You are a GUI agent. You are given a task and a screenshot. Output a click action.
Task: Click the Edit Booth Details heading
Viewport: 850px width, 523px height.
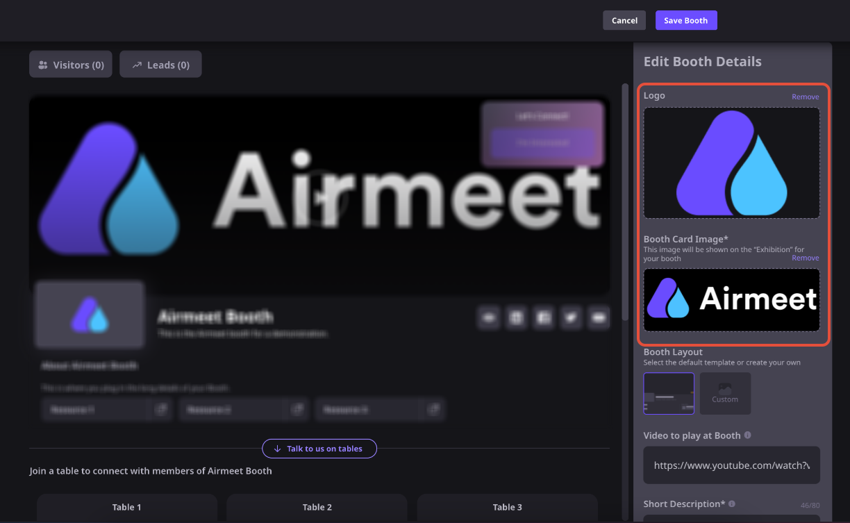click(x=703, y=62)
